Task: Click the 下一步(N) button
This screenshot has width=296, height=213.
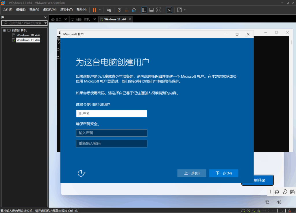Action: click(224, 173)
